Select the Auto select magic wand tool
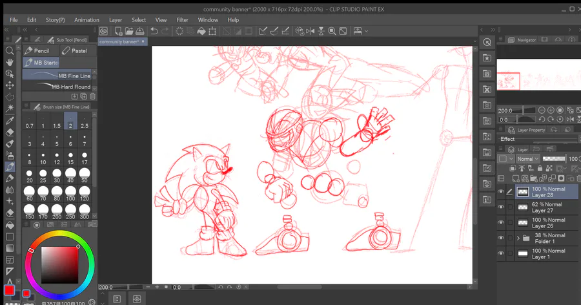This screenshot has width=581, height=305. (10, 109)
